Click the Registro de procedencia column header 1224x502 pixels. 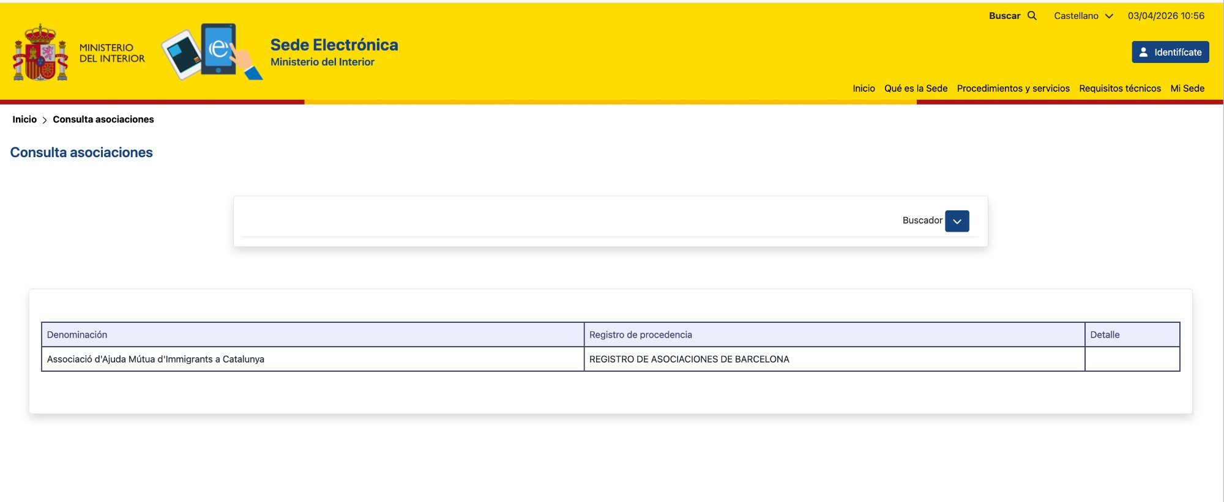pyautogui.click(x=640, y=334)
